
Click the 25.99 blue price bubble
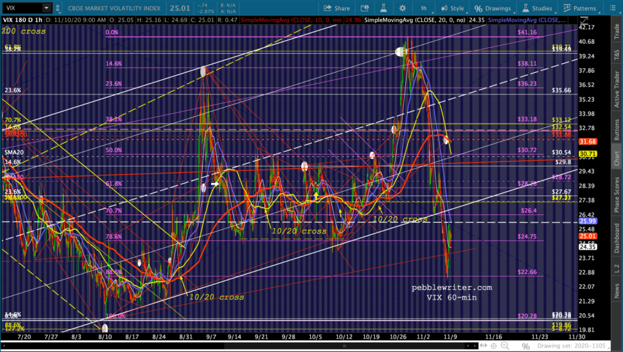coord(587,221)
